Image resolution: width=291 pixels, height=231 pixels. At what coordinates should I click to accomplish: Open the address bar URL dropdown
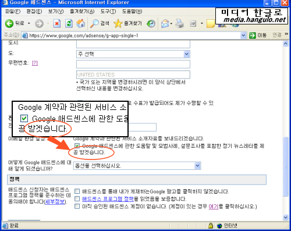pyautogui.click(x=243, y=35)
